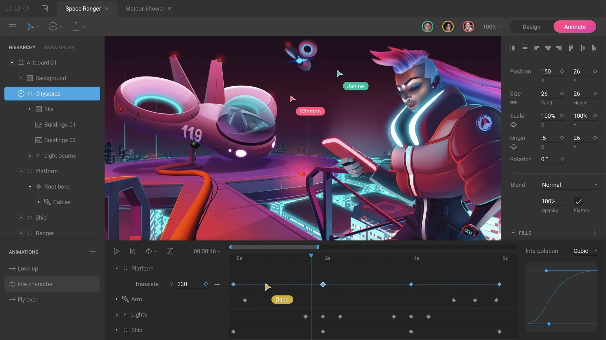Image resolution: width=606 pixels, height=340 pixels.
Task: Switch to the Draw Order tab
Action: (x=59, y=47)
